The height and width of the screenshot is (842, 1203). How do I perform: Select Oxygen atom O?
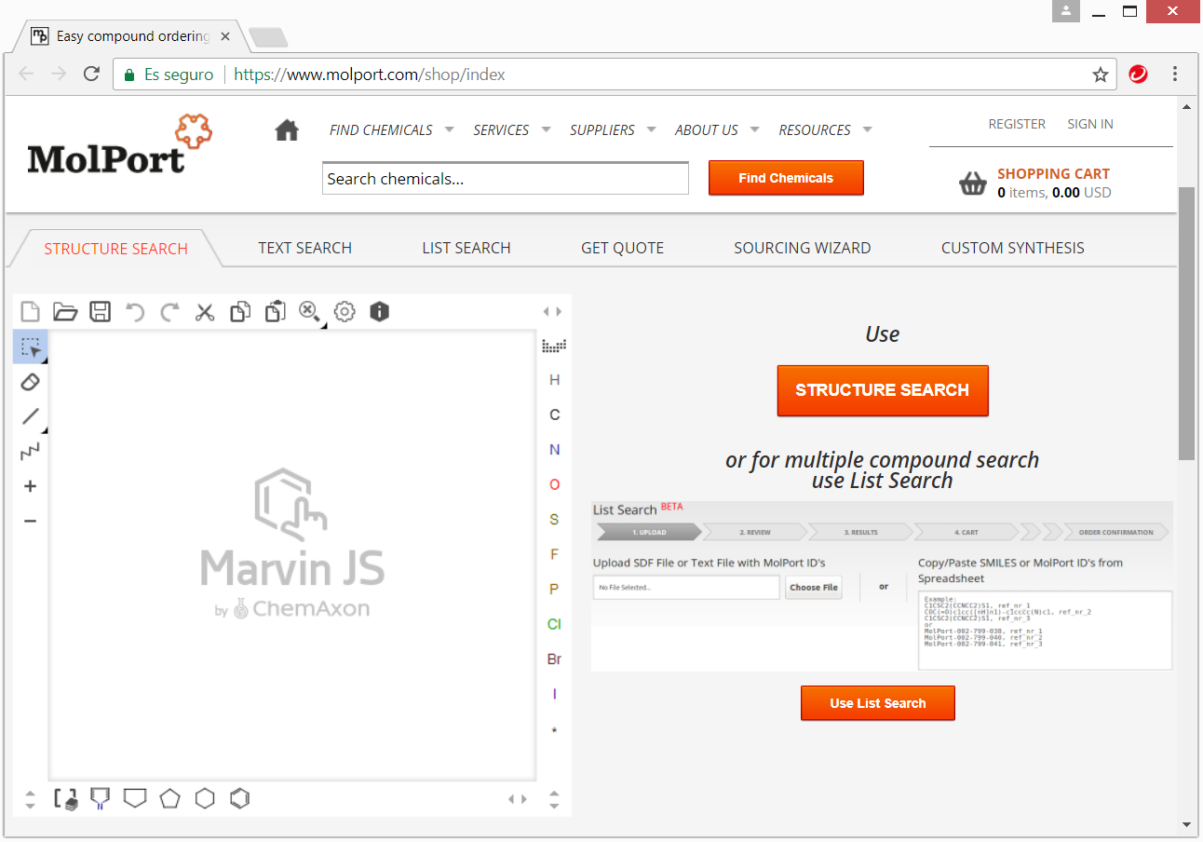[555, 484]
